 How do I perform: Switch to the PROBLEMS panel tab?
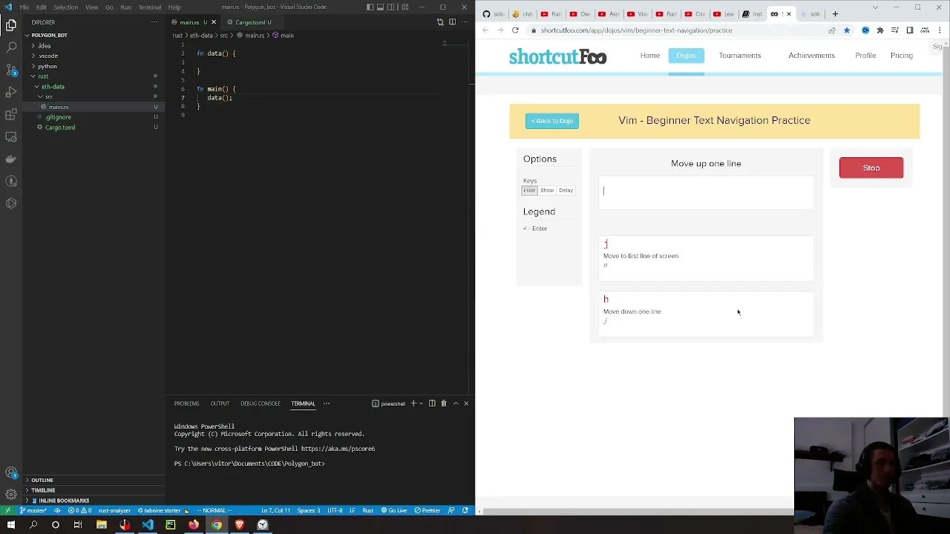tap(186, 403)
